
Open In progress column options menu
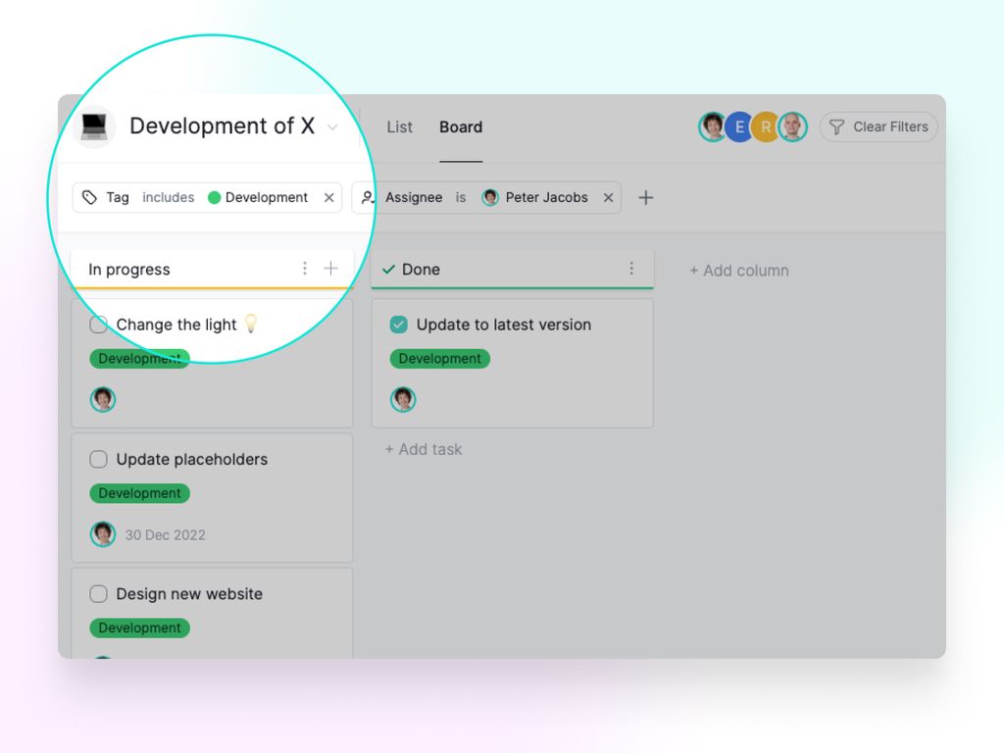click(x=305, y=269)
